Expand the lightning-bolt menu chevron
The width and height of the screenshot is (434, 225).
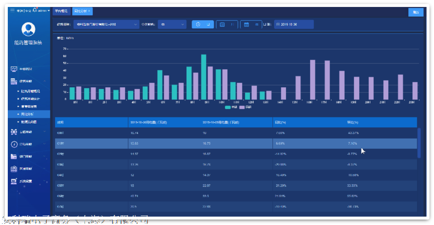click(x=45, y=144)
